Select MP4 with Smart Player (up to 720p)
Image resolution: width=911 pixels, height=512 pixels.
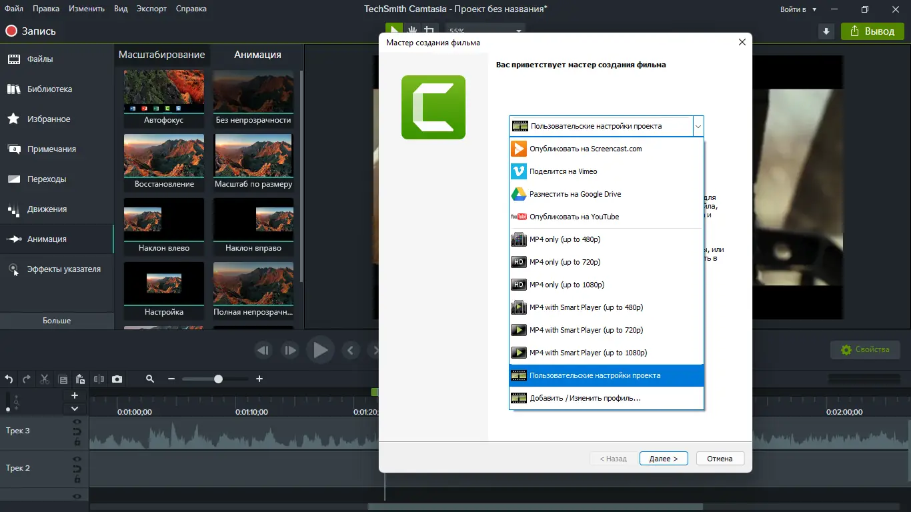(606, 330)
